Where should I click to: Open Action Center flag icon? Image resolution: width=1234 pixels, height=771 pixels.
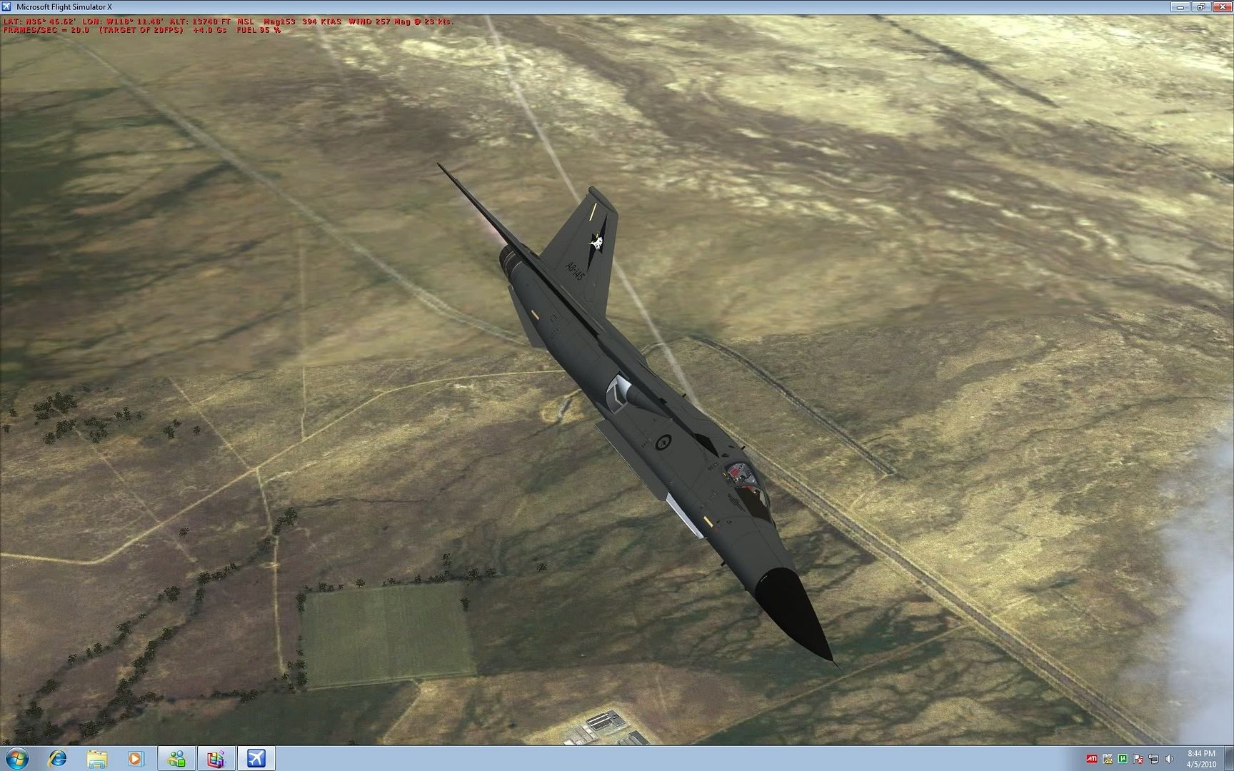coord(1138,759)
